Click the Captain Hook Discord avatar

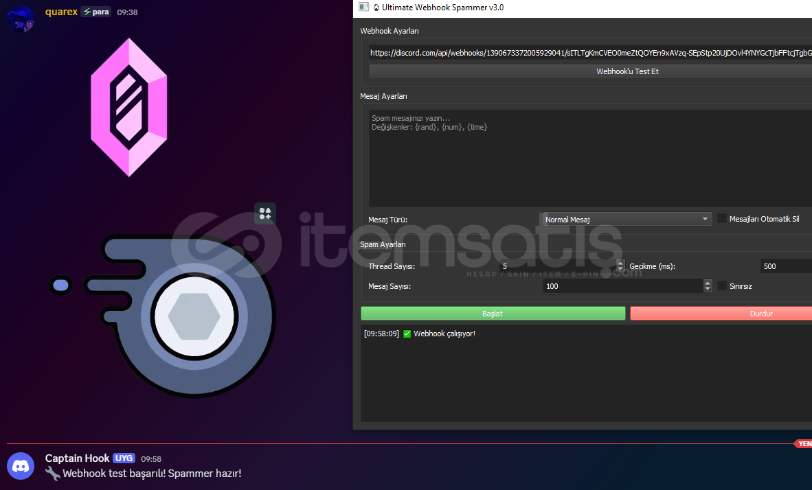pyautogui.click(x=21, y=466)
